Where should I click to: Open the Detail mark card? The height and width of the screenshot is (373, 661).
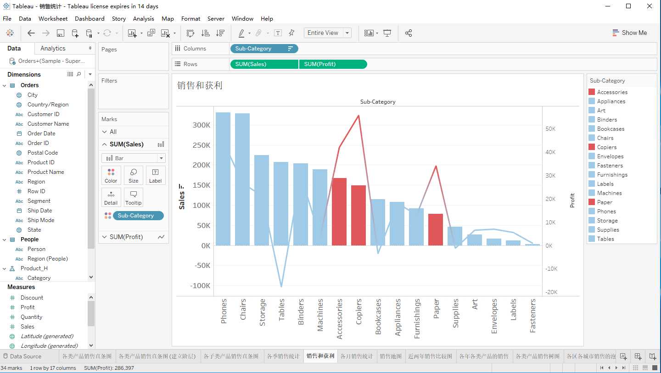pos(111,197)
